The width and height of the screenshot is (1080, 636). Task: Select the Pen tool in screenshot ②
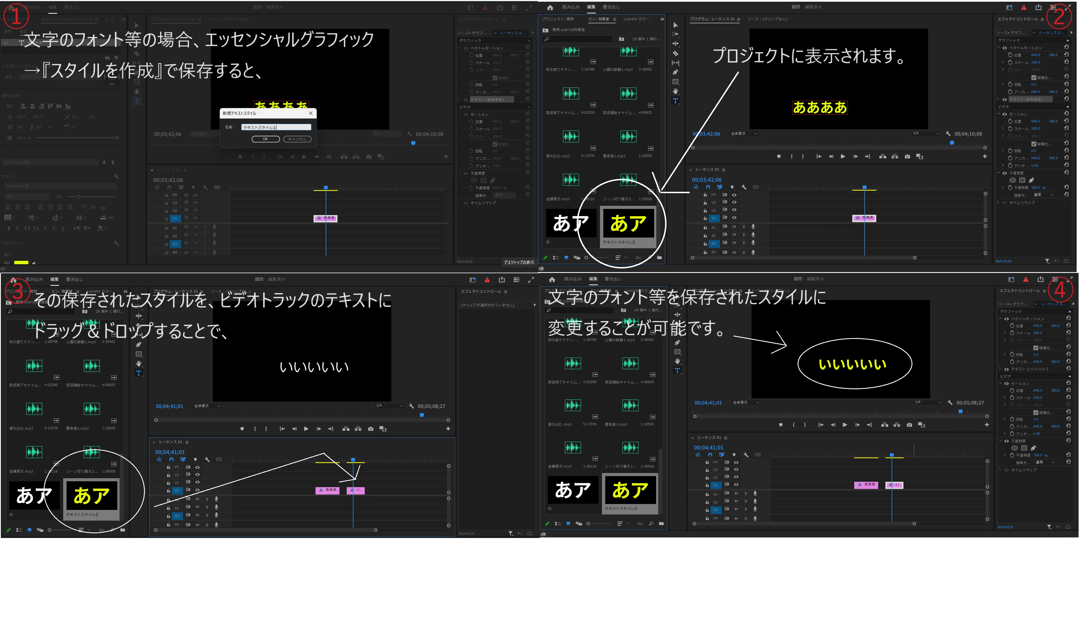point(675,72)
